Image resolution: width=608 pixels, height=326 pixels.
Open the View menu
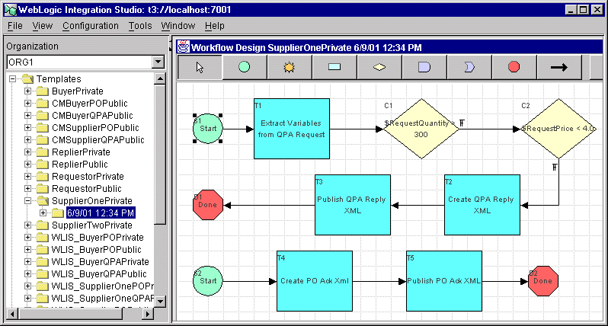coord(42,26)
